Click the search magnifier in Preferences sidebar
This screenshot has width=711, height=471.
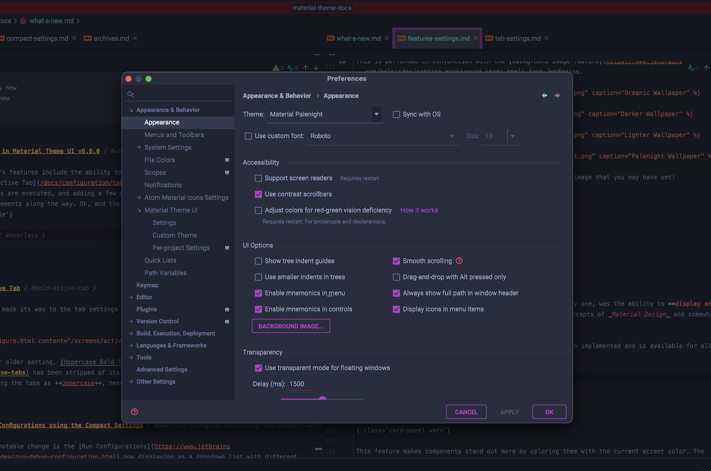point(130,93)
